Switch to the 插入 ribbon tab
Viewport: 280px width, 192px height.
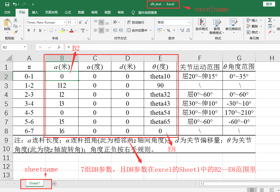pos(35,12)
